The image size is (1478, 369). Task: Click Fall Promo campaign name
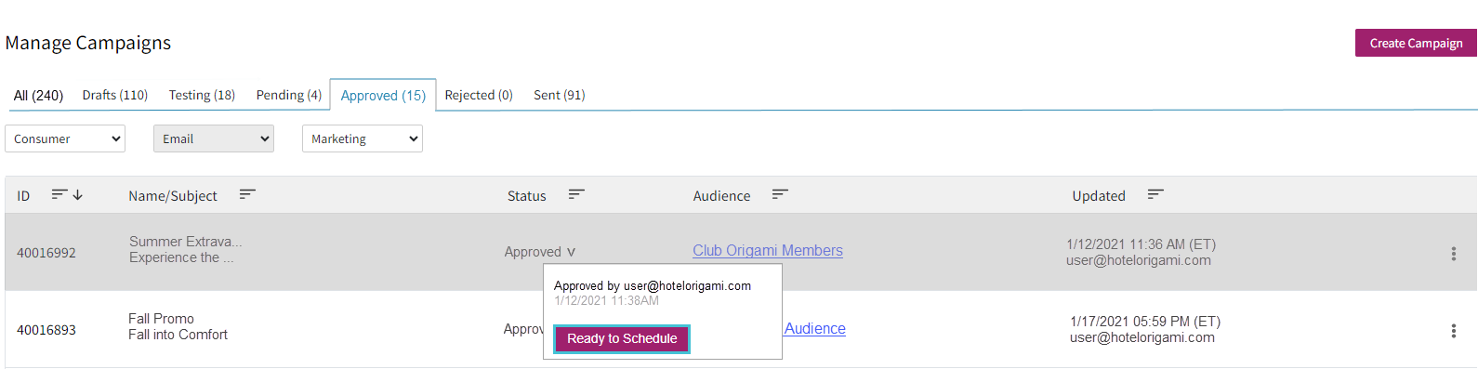161,319
